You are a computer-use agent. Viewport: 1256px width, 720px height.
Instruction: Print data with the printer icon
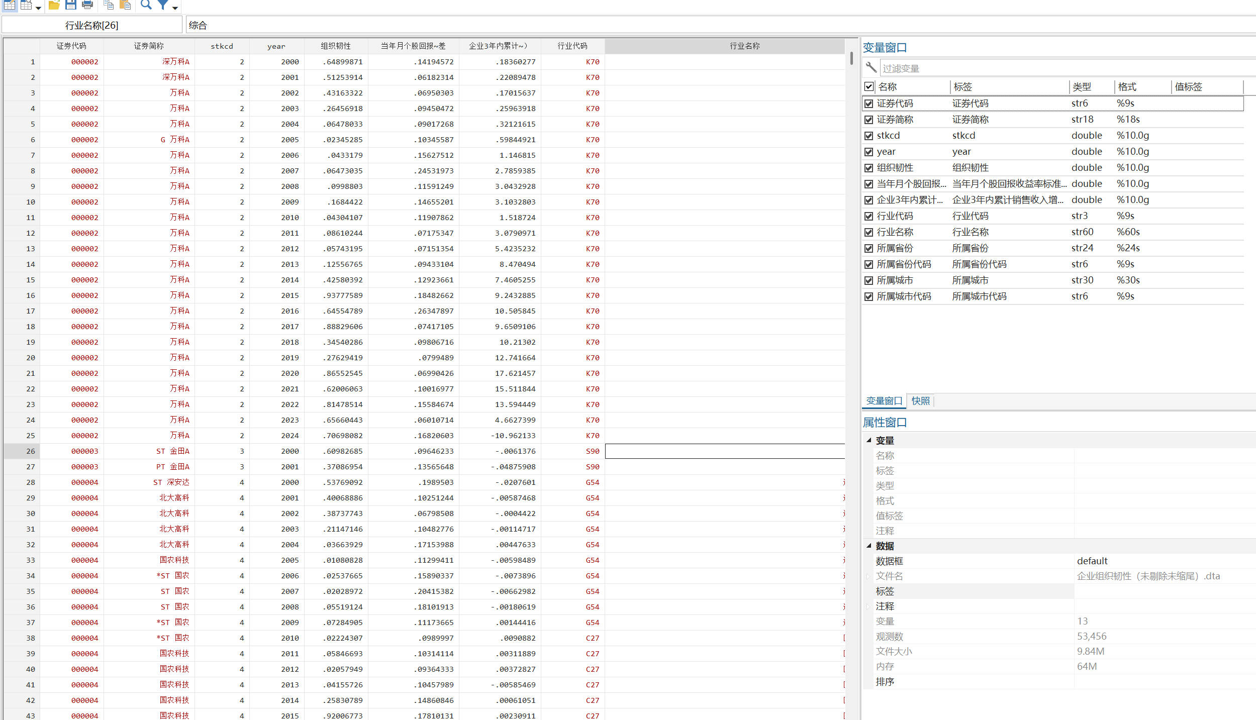click(x=87, y=5)
